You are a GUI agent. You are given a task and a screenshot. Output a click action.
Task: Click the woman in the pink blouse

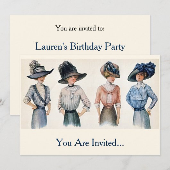(x=108, y=94)
